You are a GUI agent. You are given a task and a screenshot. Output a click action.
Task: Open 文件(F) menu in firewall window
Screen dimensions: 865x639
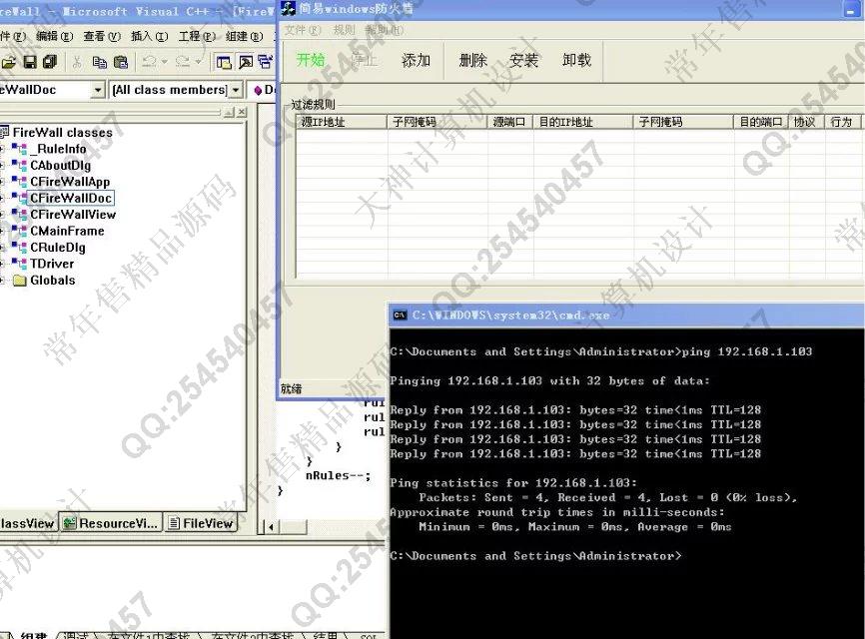pos(303,30)
